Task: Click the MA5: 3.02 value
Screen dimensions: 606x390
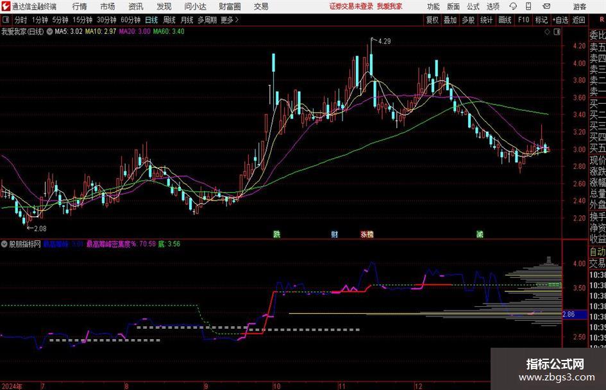Action: [69, 31]
